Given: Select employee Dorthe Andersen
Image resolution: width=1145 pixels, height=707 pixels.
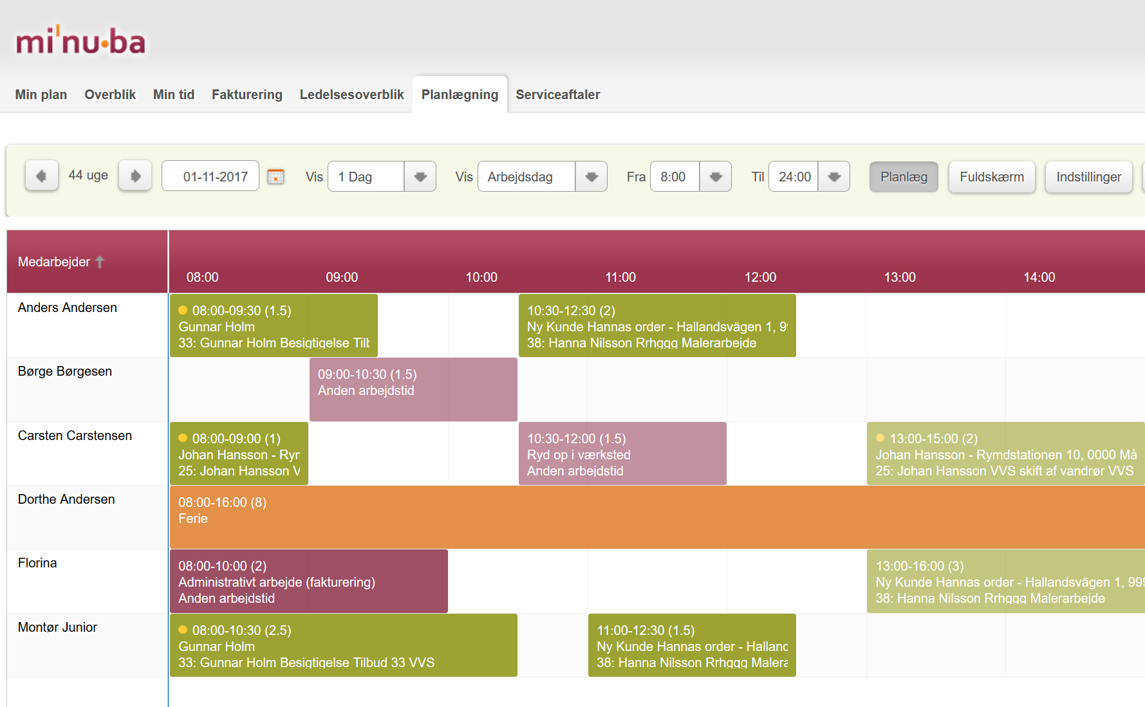Looking at the screenshot, I should 66,499.
